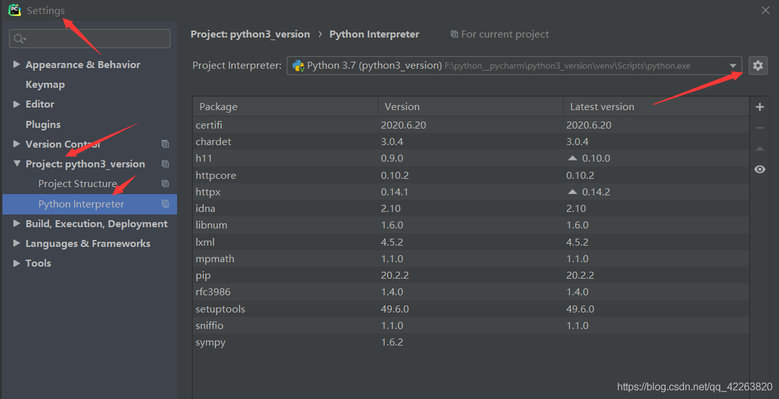Click copy icon beside Project Structure
The image size is (779, 399).
coord(165,184)
